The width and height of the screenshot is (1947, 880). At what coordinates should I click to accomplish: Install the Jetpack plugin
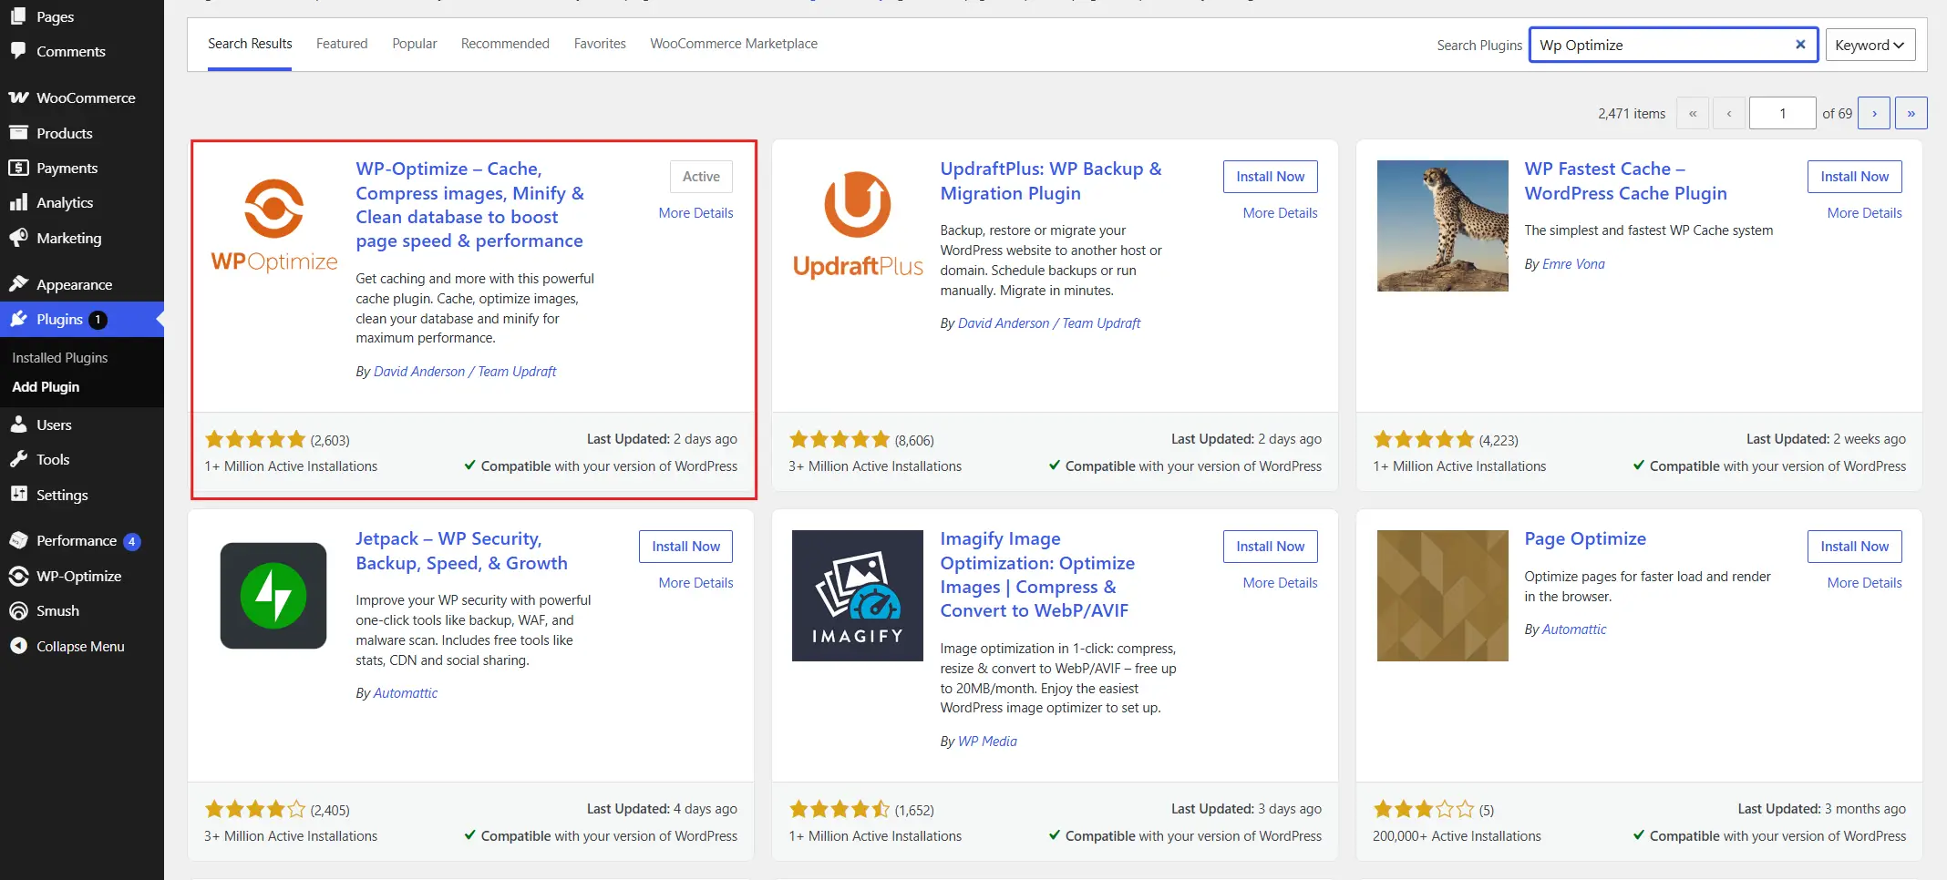685,547
